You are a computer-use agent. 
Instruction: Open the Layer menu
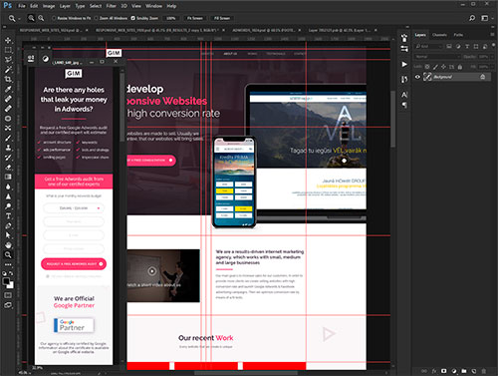65,6
